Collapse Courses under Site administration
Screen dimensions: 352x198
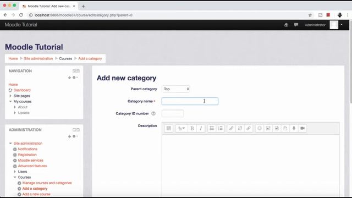[15, 177]
